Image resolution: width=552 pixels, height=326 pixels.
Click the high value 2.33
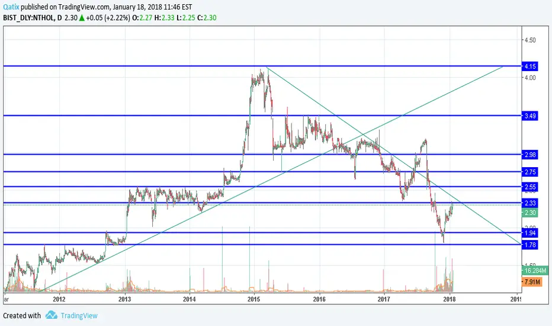coord(168,18)
